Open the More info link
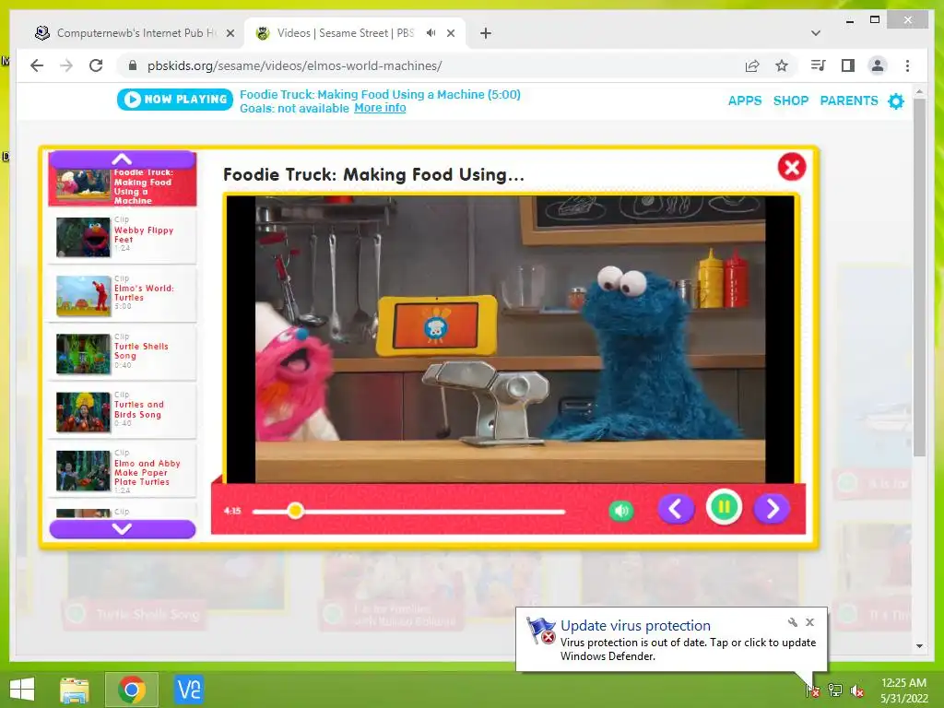This screenshot has height=708, width=944. click(380, 108)
